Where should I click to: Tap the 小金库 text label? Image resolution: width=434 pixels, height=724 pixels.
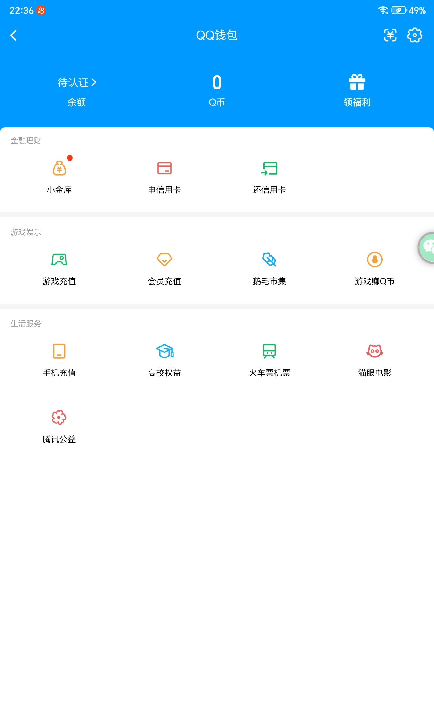coord(59,190)
